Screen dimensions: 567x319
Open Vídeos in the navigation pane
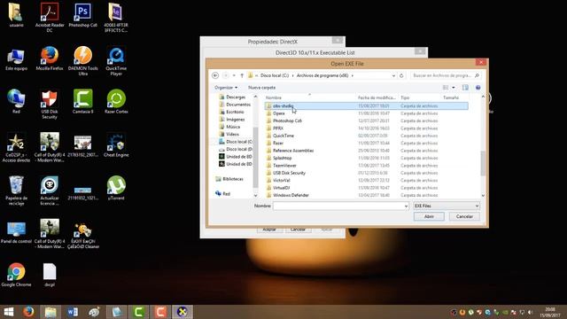coord(232,134)
